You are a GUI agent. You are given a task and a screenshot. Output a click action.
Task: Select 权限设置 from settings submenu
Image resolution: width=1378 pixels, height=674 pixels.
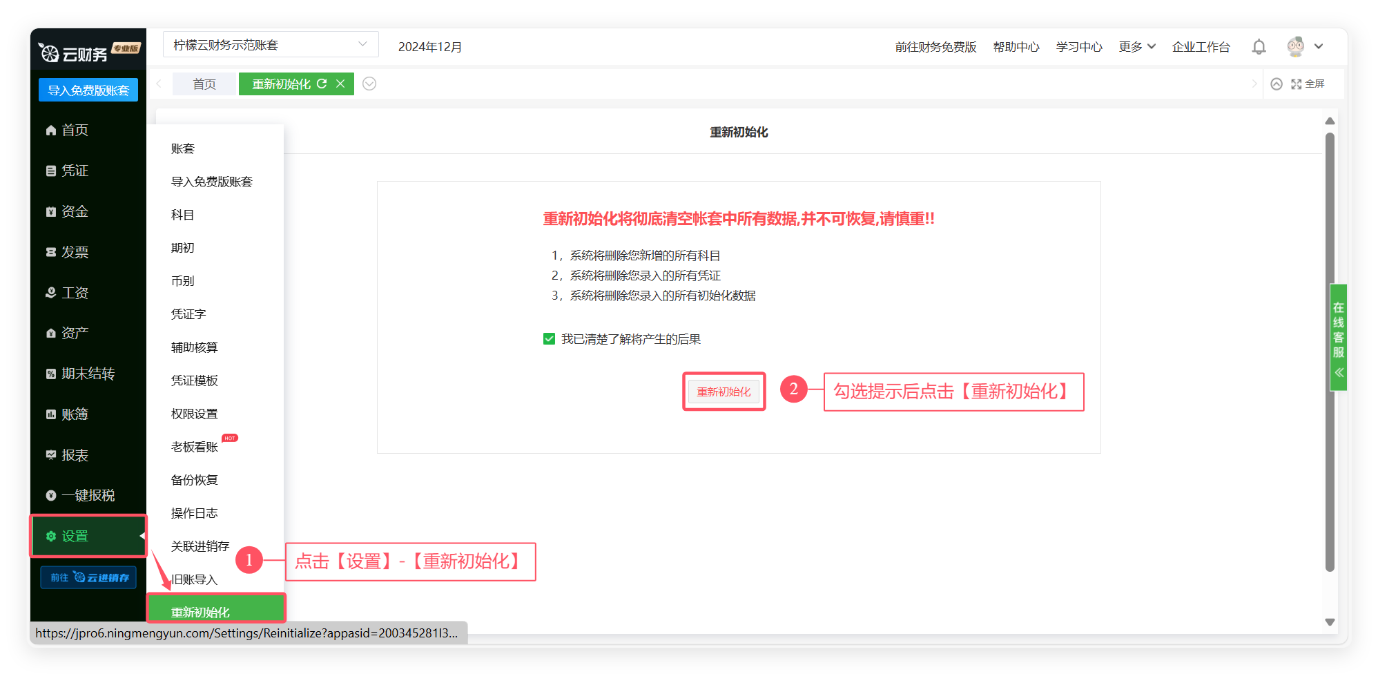pos(195,414)
